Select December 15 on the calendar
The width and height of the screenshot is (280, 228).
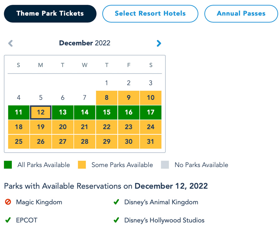[x=107, y=112]
